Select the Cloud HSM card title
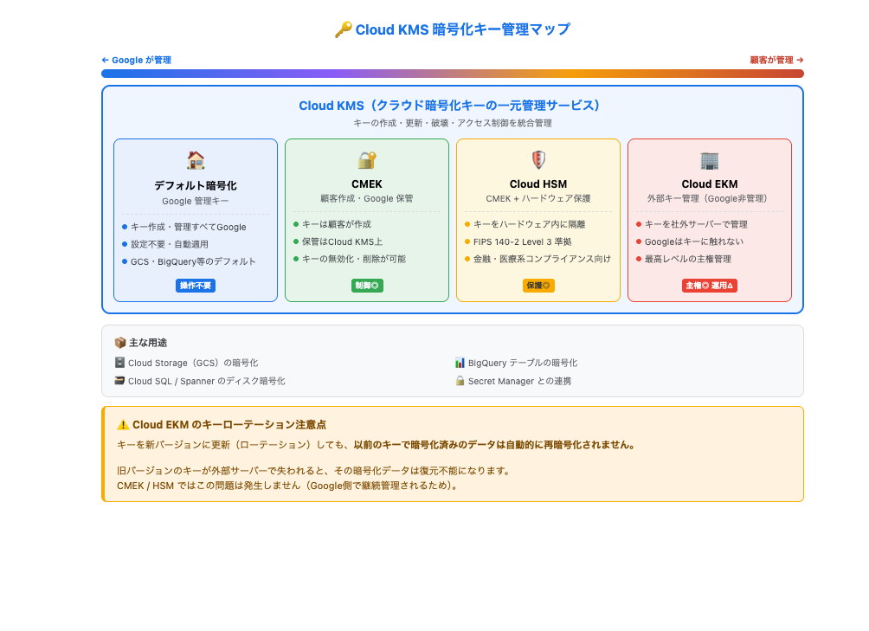869x631 pixels. (x=538, y=184)
